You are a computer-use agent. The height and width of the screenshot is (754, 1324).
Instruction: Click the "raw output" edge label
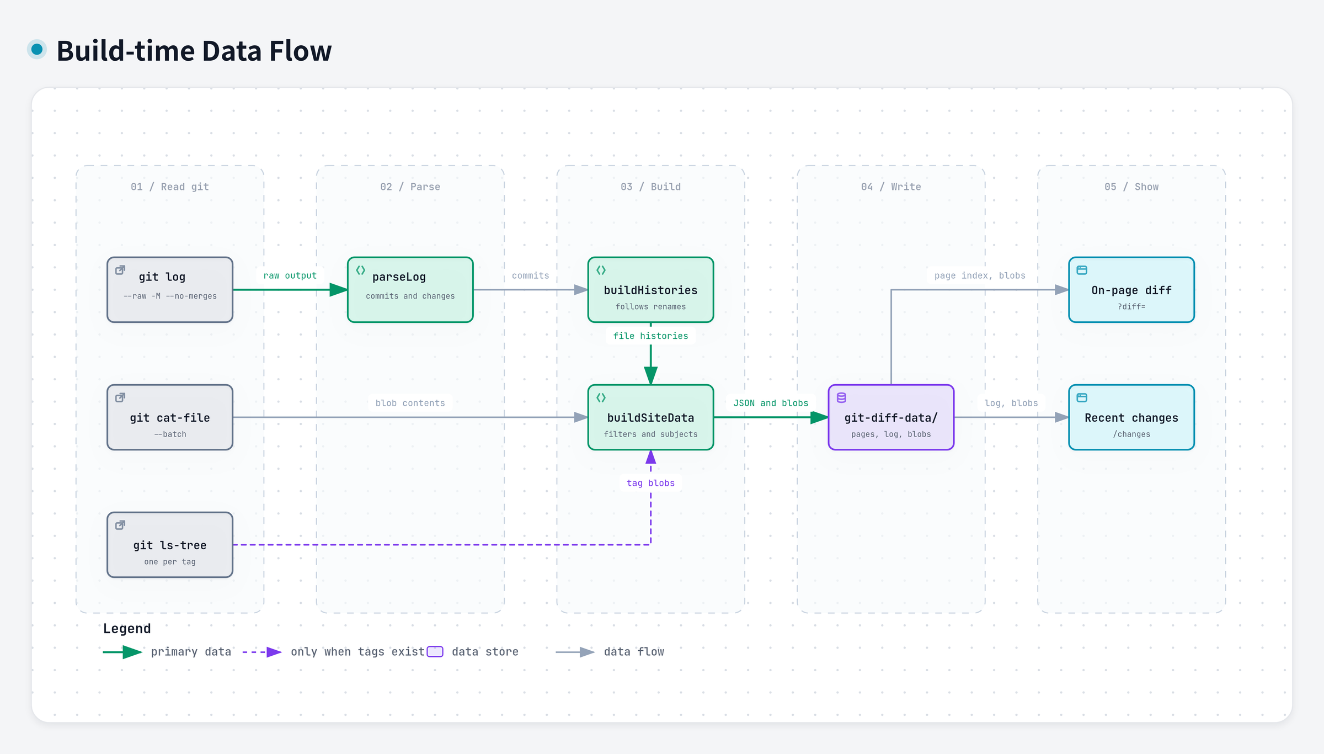coord(290,275)
